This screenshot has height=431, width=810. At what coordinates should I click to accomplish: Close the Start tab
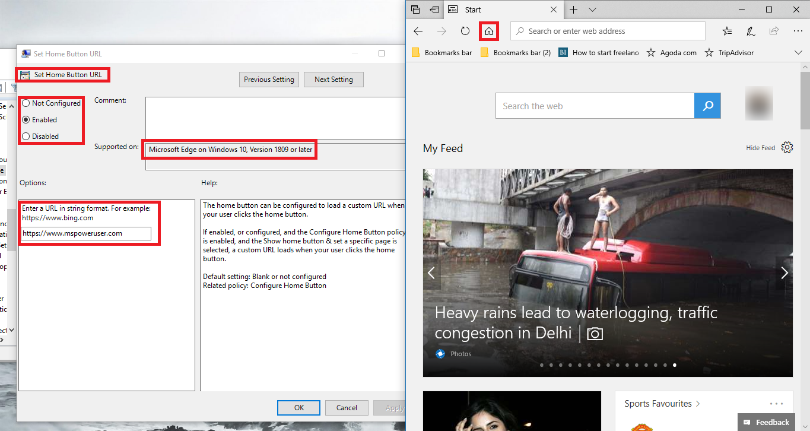pos(554,9)
